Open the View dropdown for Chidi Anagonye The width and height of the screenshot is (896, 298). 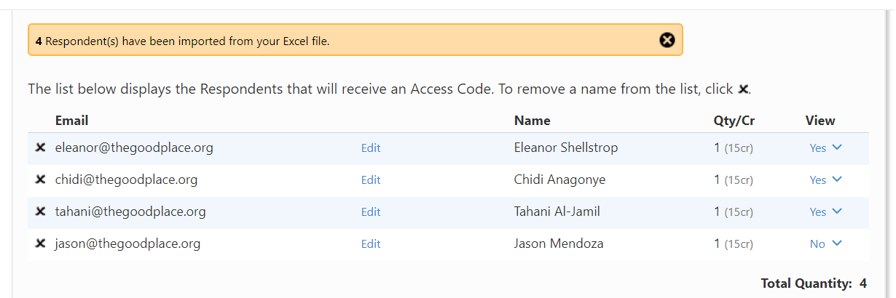(x=825, y=180)
